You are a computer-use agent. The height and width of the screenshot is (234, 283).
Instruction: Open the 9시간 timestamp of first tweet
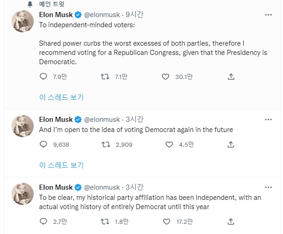click(135, 15)
